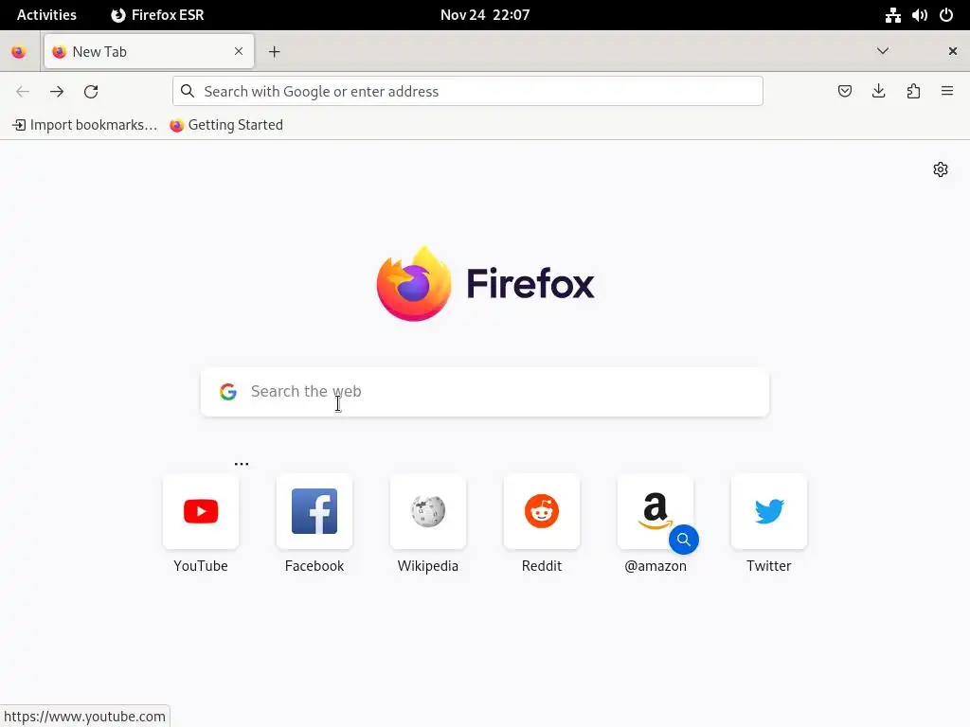Open Firefox View pinned tab icon
Image resolution: width=970 pixels, height=727 pixels.
[x=19, y=52]
